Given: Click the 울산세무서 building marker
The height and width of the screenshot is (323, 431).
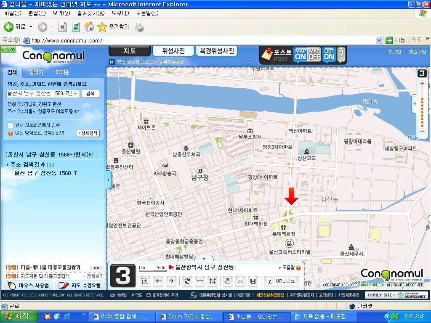Looking at the screenshot, I should 351,246.
